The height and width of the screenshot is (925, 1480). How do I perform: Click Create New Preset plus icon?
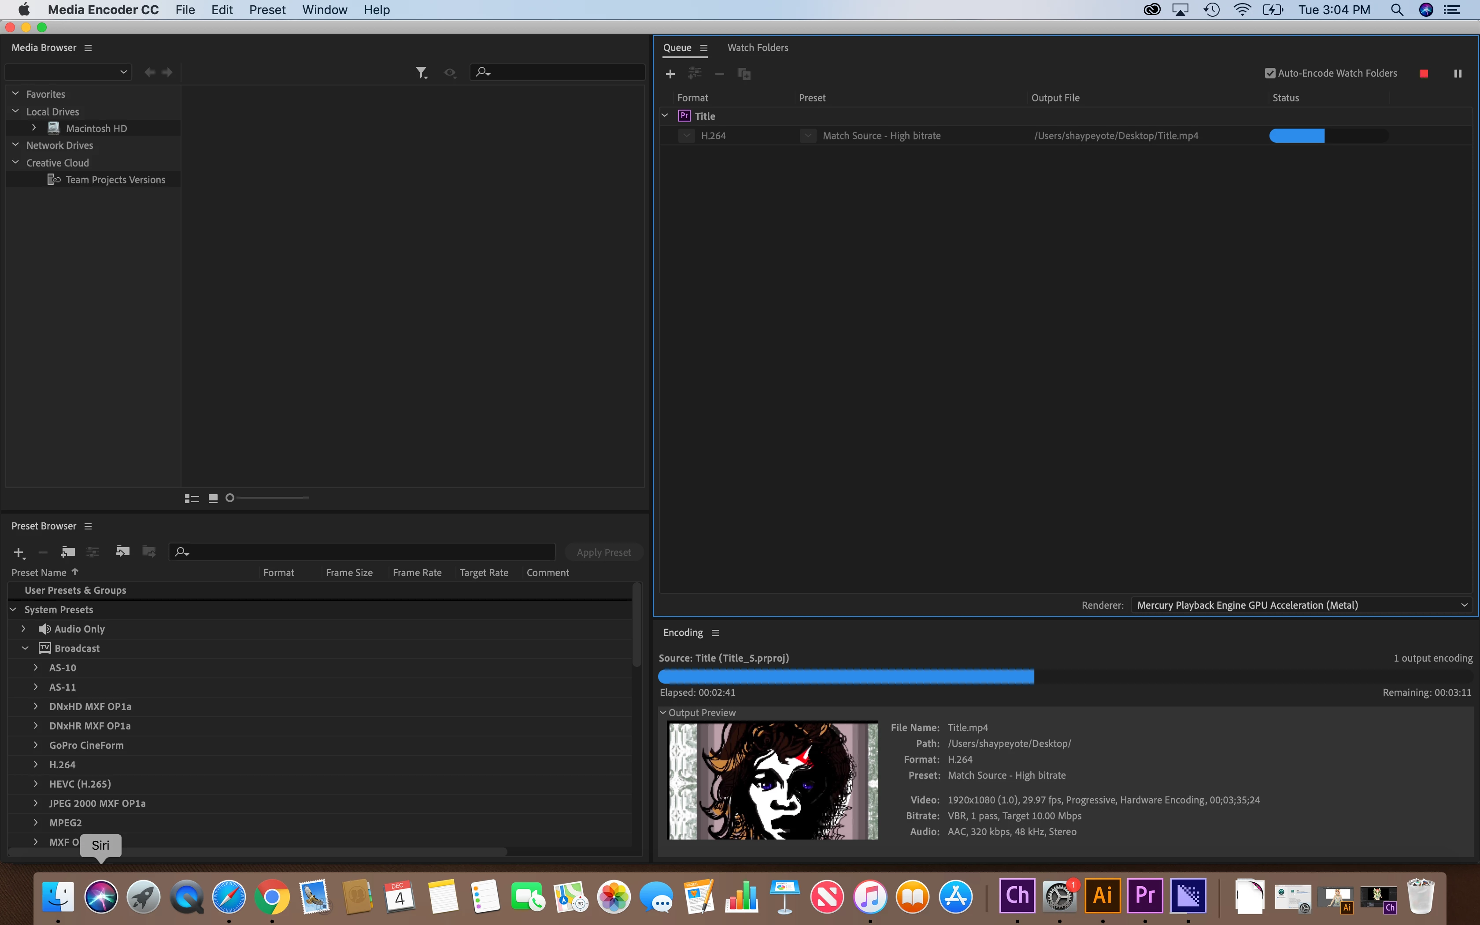18,552
